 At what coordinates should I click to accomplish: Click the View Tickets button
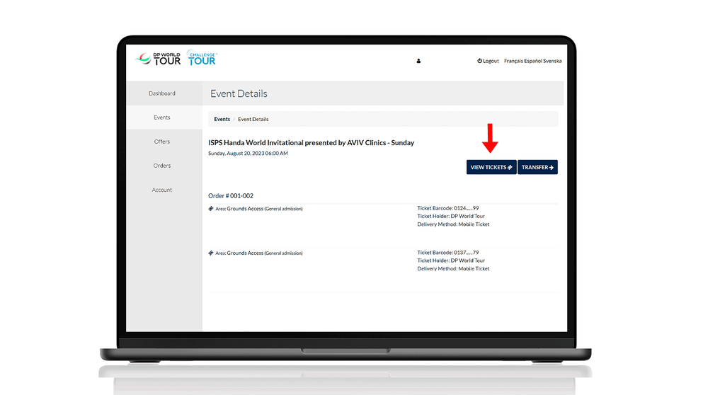pyautogui.click(x=491, y=167)
